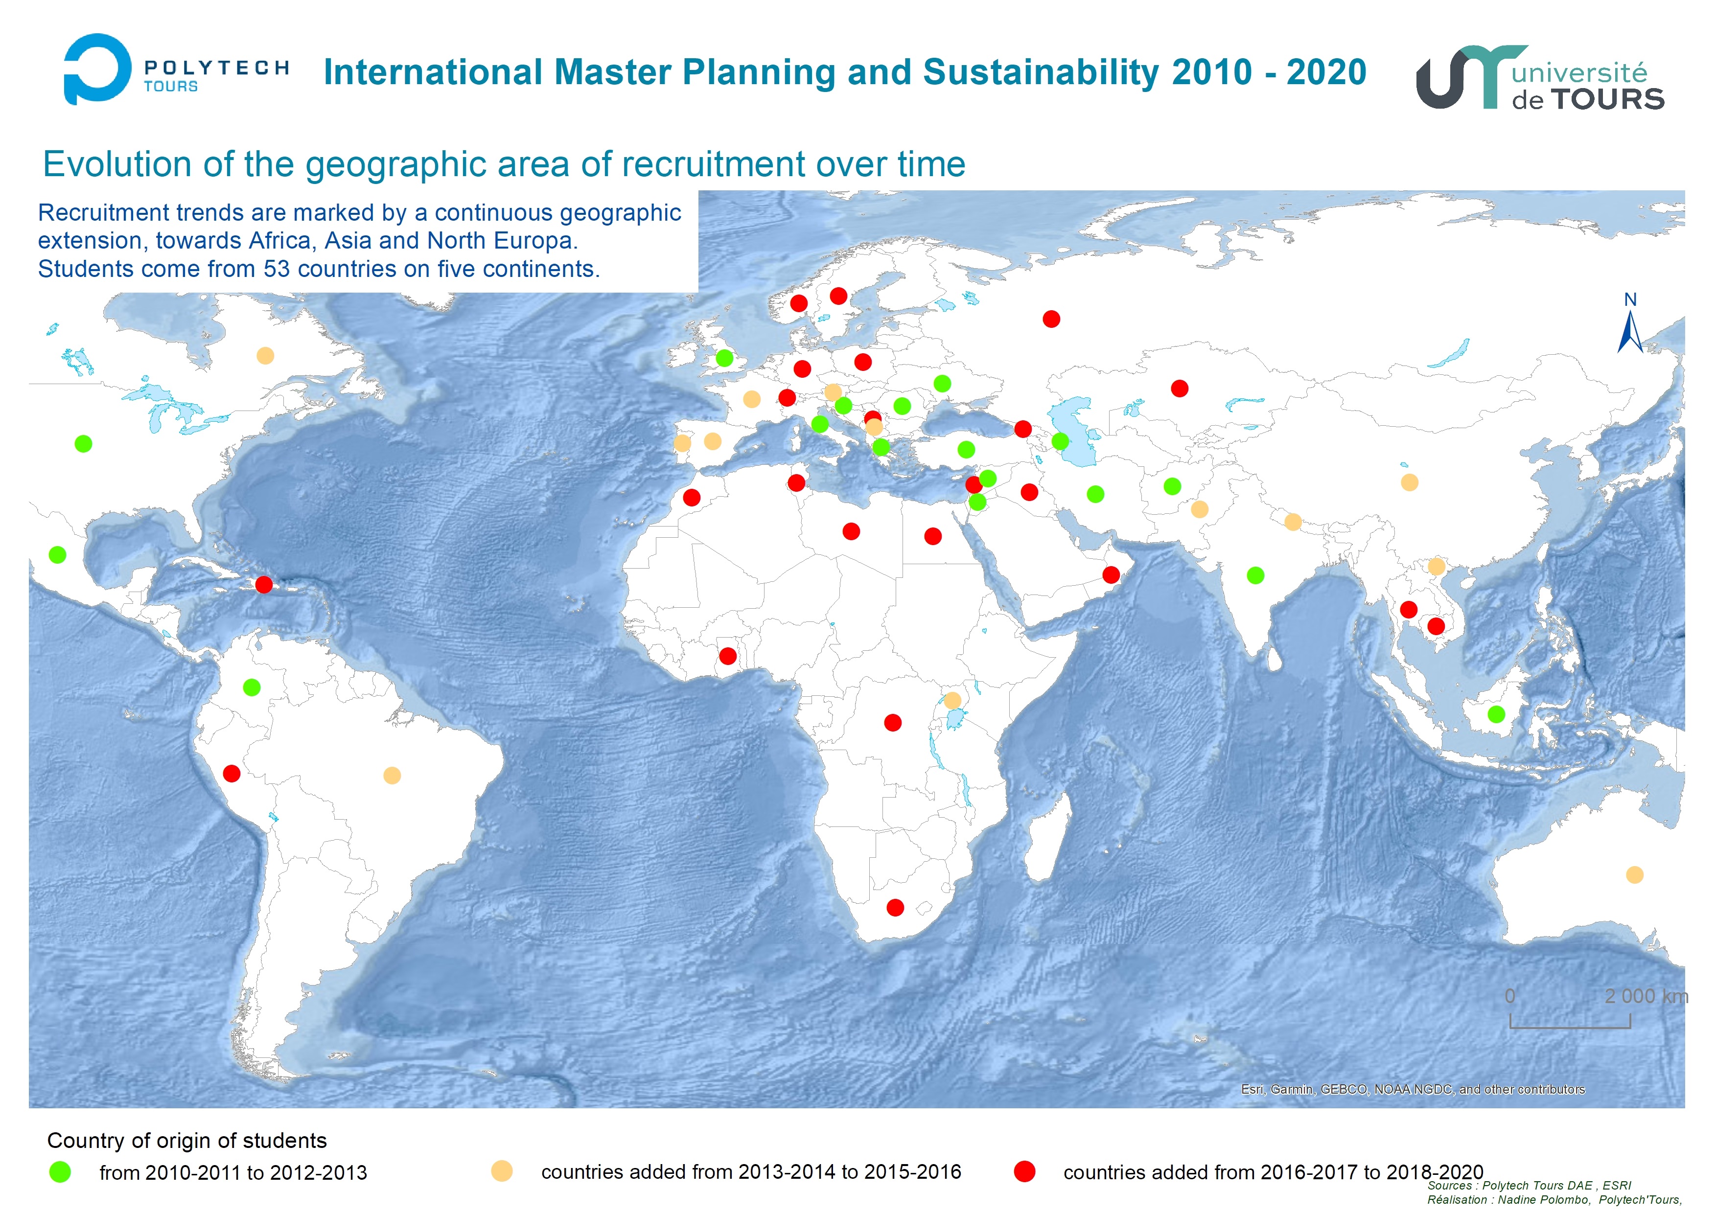The width and height of the screenshot is (1716, 1214).
Task: Select the green dot on India
Action: click(1255, 575)
